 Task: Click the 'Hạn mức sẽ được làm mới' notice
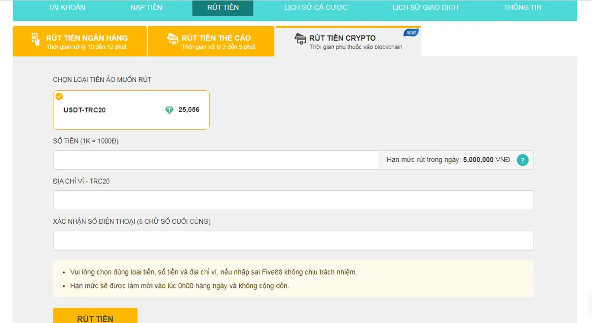[180, 286]
